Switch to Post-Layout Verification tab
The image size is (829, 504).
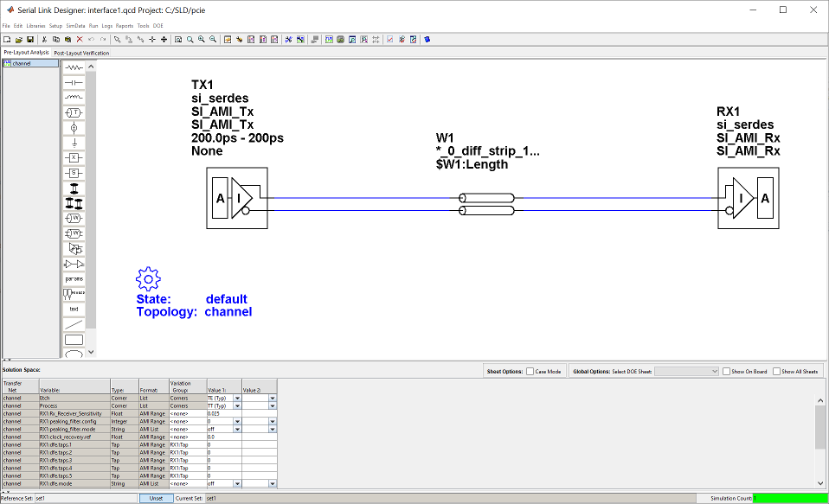(x=81, y=53)
